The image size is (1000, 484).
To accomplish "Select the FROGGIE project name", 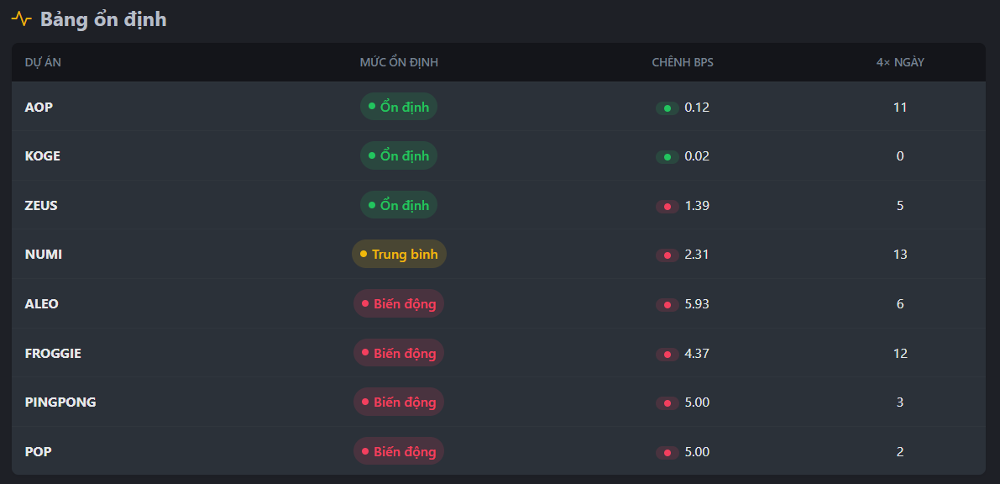I will pos(53,353).
